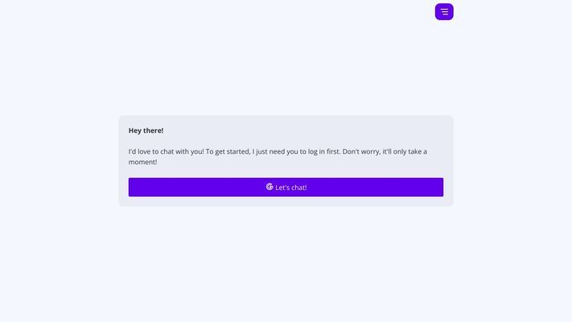Click the Google logo on the chat button
Image resolution: width=572 pixels, height=322 pixels.
pos(270,187)
